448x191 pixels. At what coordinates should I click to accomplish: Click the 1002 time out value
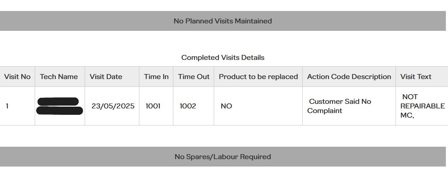tap(187, 106)
